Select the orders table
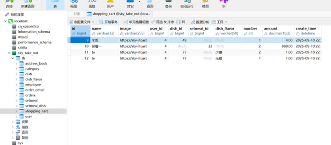This screenshot has width=331, height=145. [30, 95]
